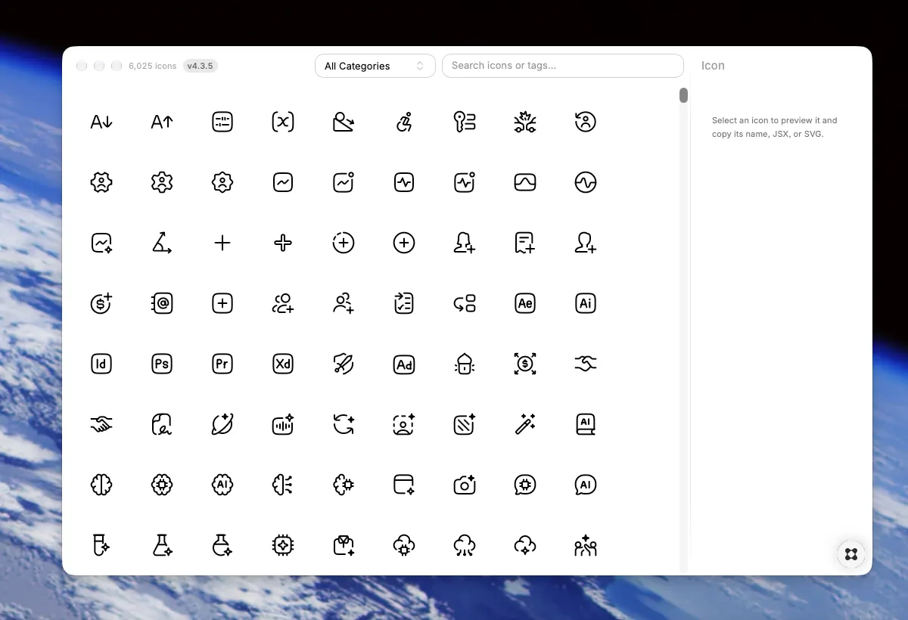908x620 pixels.
Task: Choose the Illustrator Ai icon
Action: click(586, 303)
